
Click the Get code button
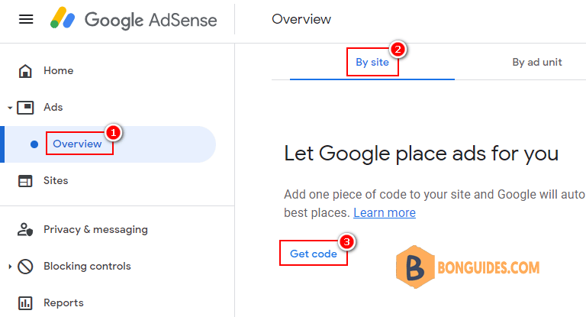pos(314,254)
